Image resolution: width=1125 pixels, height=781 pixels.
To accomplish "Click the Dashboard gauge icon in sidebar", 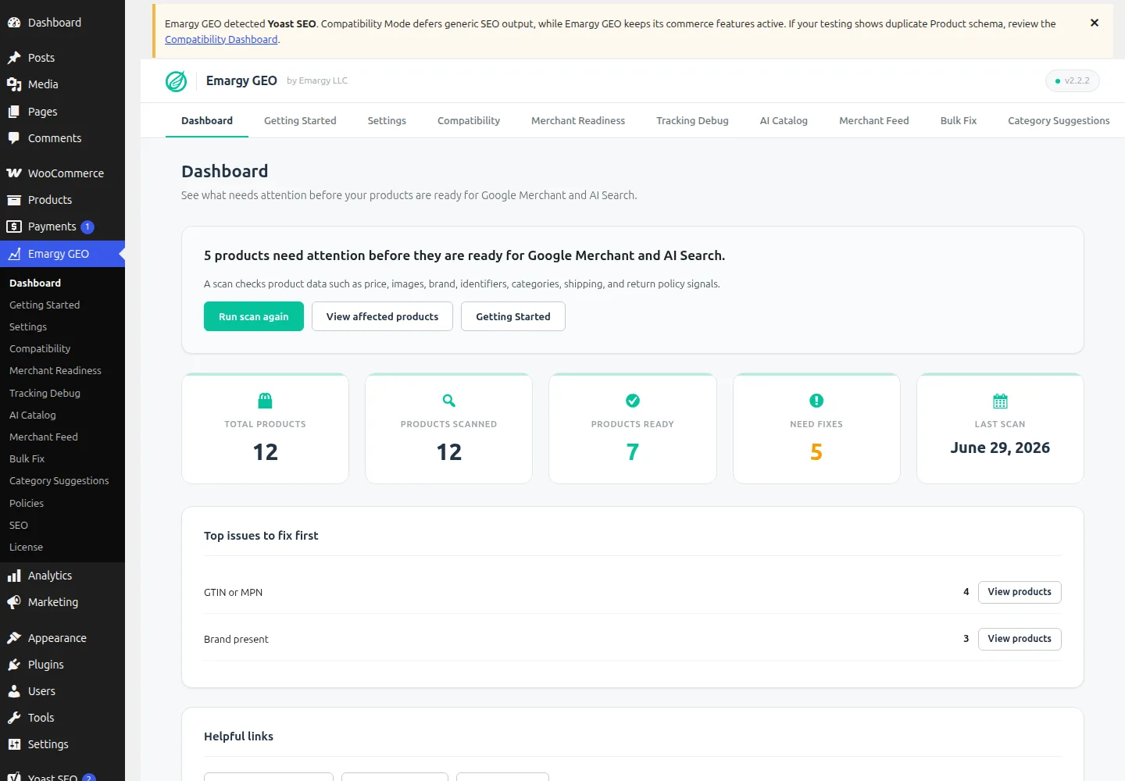I will [x=14, y=23].
